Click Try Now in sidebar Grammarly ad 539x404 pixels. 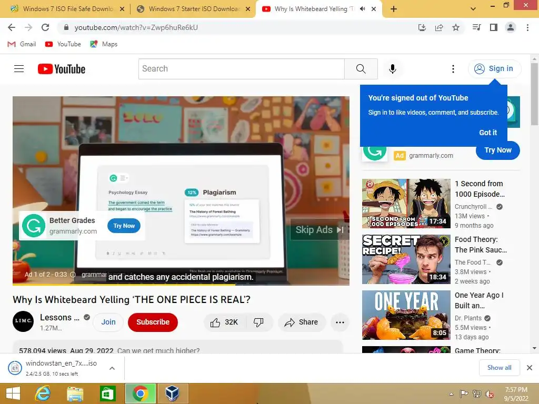[x=498, y=150]
